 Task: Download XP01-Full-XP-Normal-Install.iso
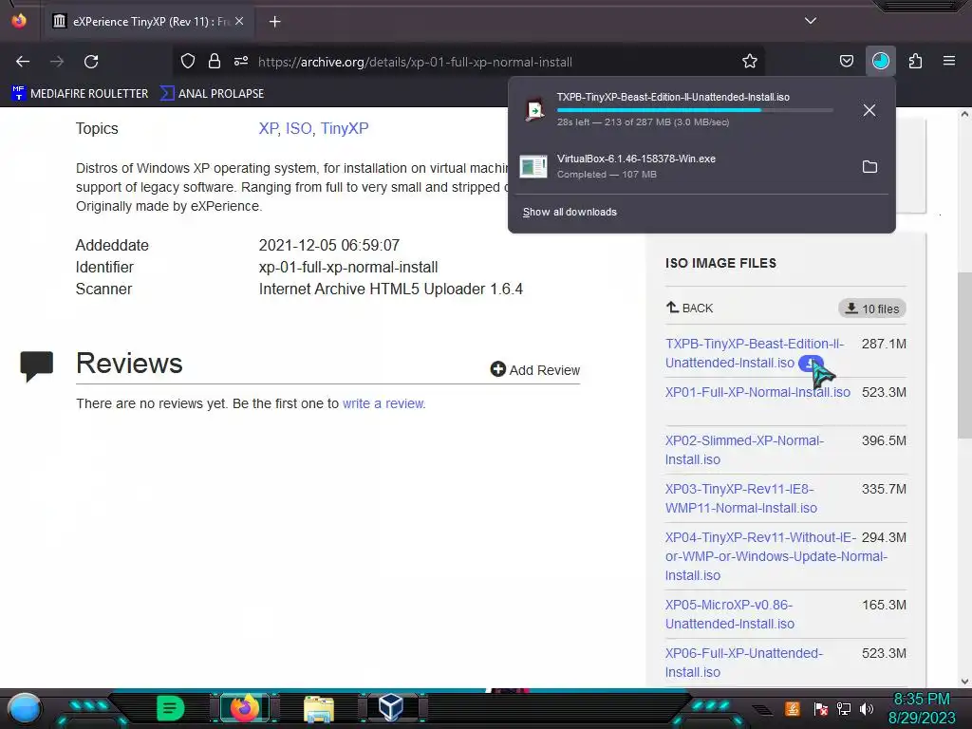[x=757, y=392]
